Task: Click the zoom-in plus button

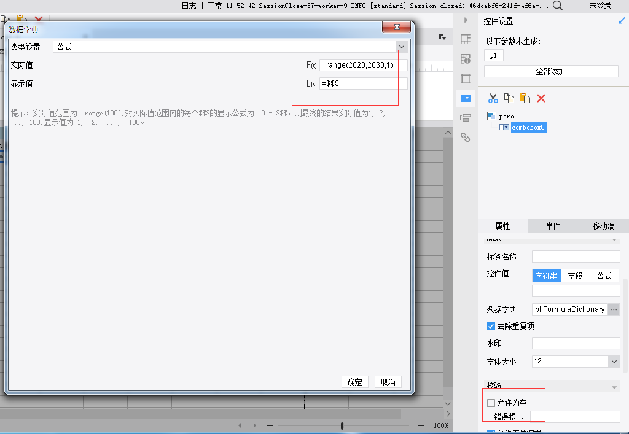Action: (421, 425)
